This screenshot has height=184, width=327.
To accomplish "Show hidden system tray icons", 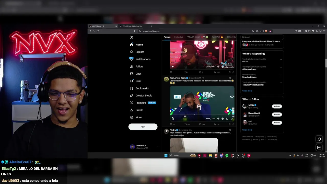I will tap(290, 155).
